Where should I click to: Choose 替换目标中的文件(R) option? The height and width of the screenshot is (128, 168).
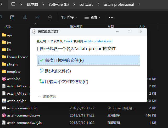tap(89, 60)
